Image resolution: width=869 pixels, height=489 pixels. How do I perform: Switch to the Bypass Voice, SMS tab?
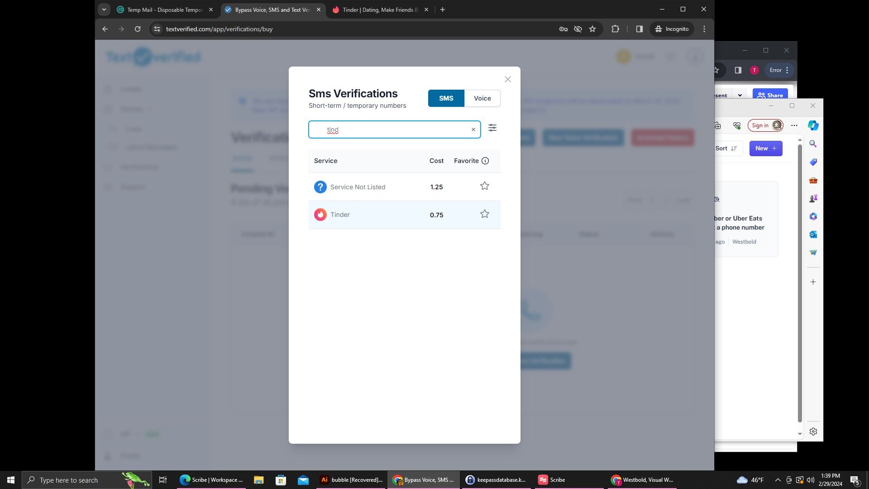273,10
